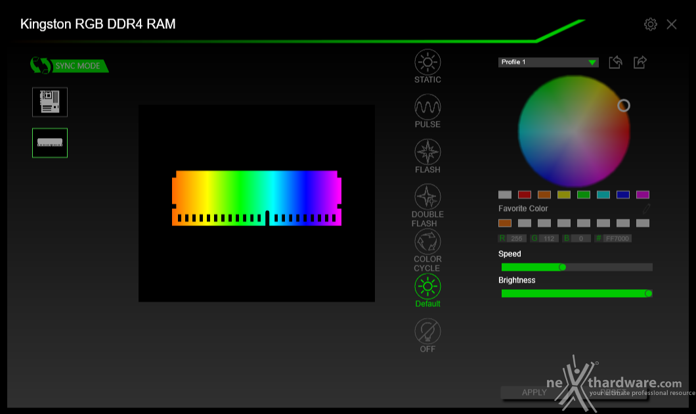The height and width of the screenshot is (414, 696).
Task: Click the G value field showing 112
Action: tap(549, 239)
